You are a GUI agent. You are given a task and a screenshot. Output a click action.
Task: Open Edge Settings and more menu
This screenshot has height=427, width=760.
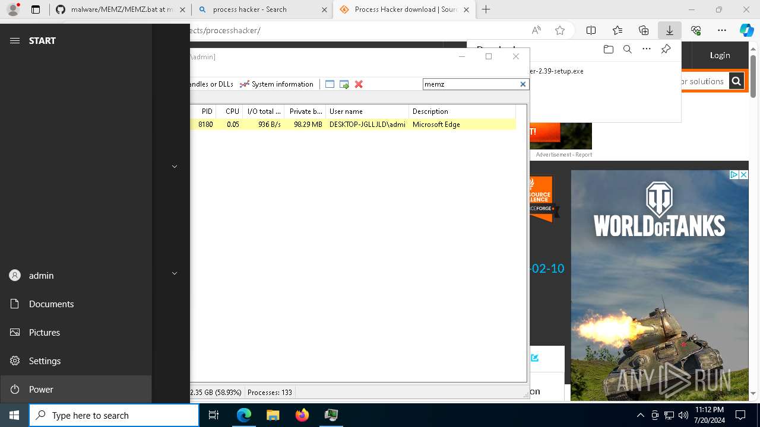(x=722, y=30)
